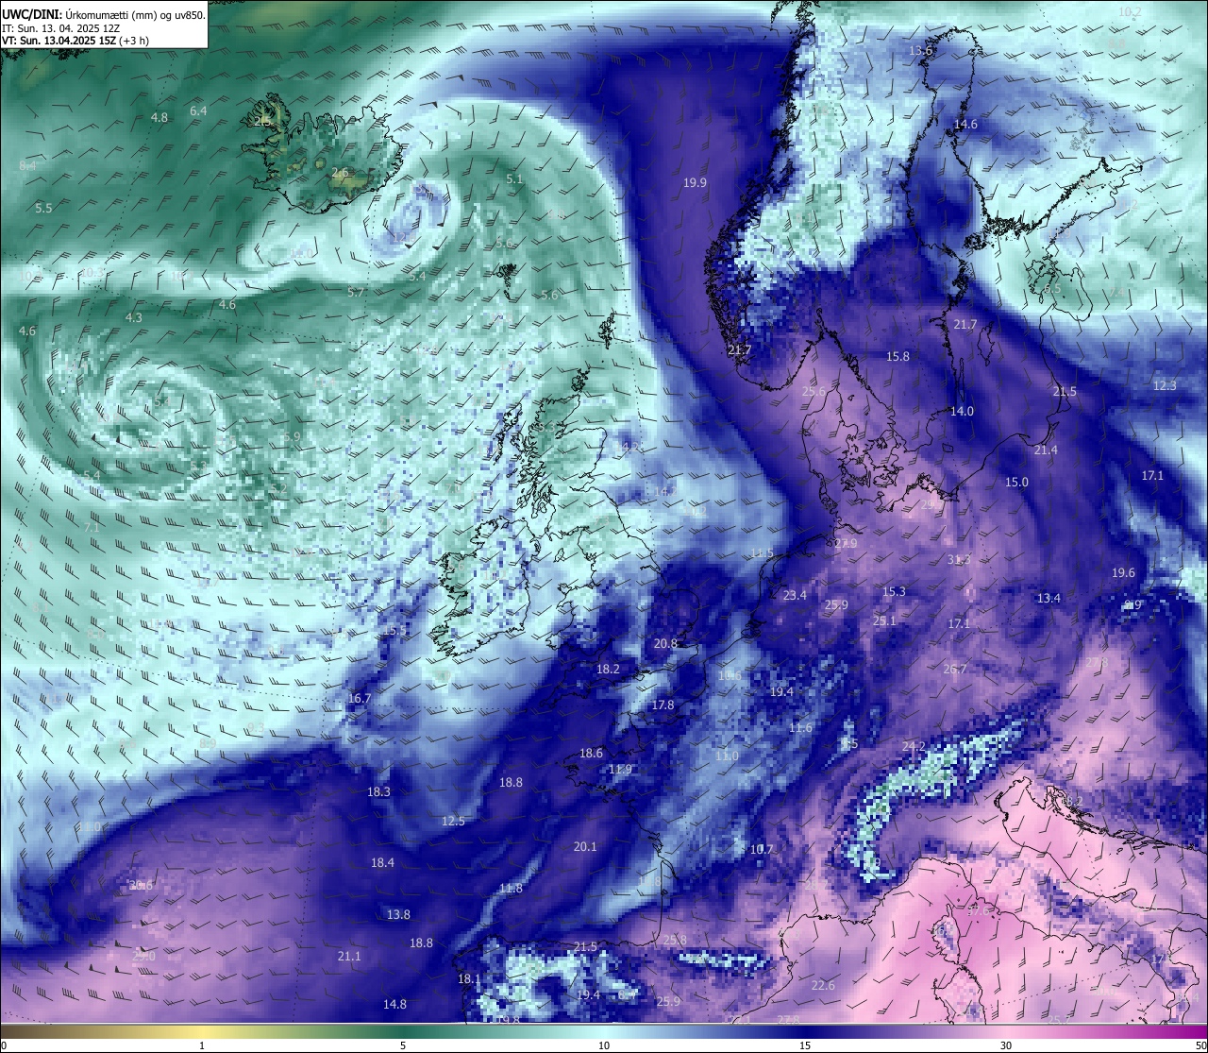
Task: Select the 5.1 value label
Action: click(x=514, y=178)
